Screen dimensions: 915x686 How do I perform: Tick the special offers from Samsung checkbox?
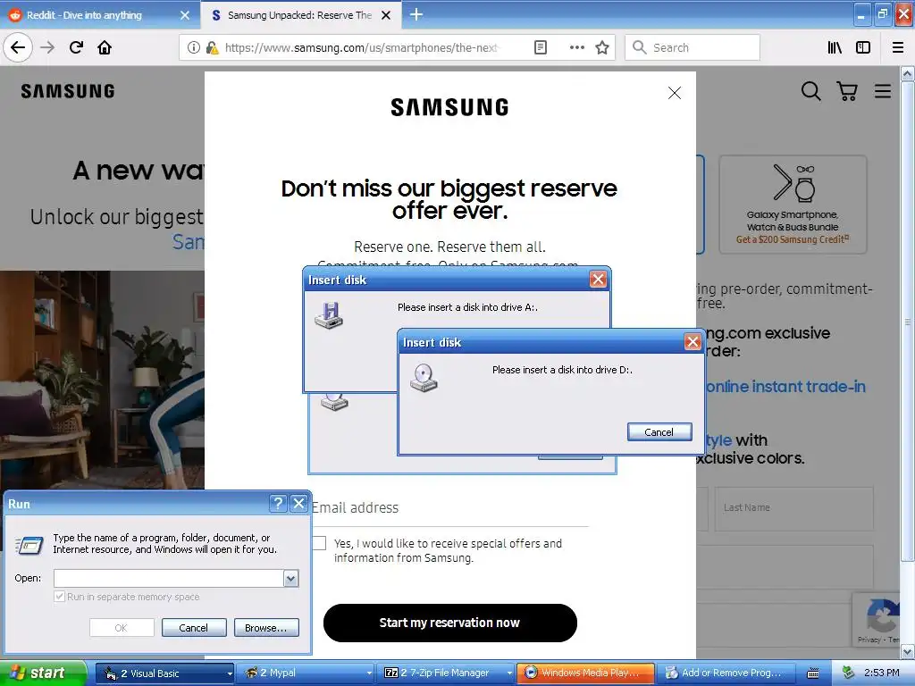coord(319,543)
